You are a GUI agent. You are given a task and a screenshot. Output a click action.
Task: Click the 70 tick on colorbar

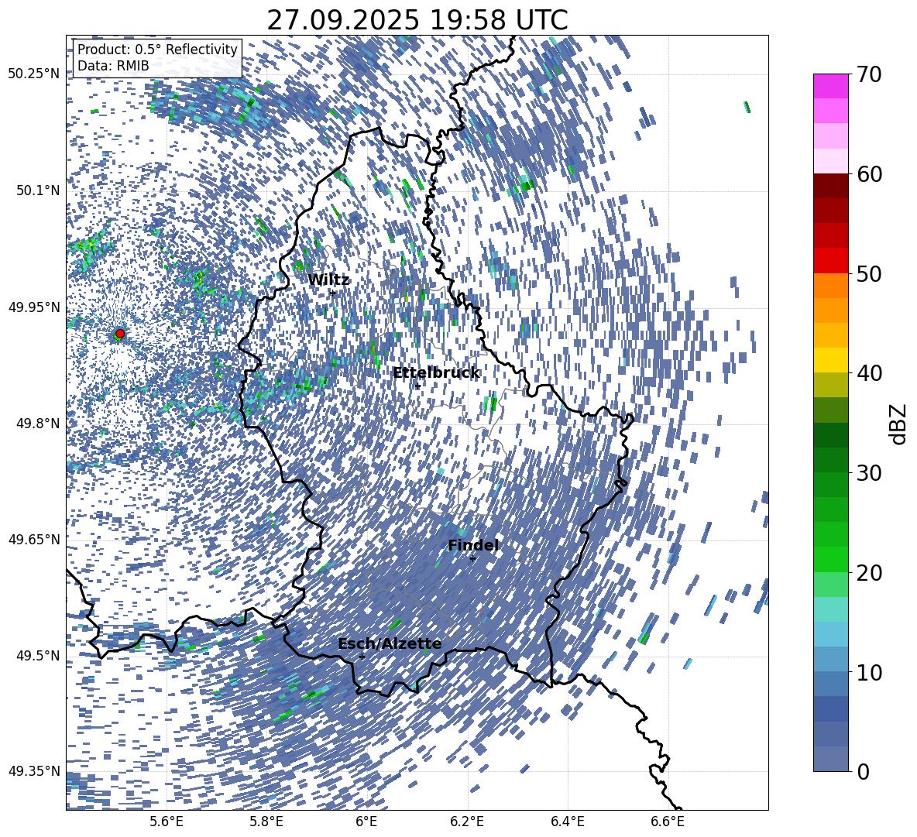tap(868, 74)
